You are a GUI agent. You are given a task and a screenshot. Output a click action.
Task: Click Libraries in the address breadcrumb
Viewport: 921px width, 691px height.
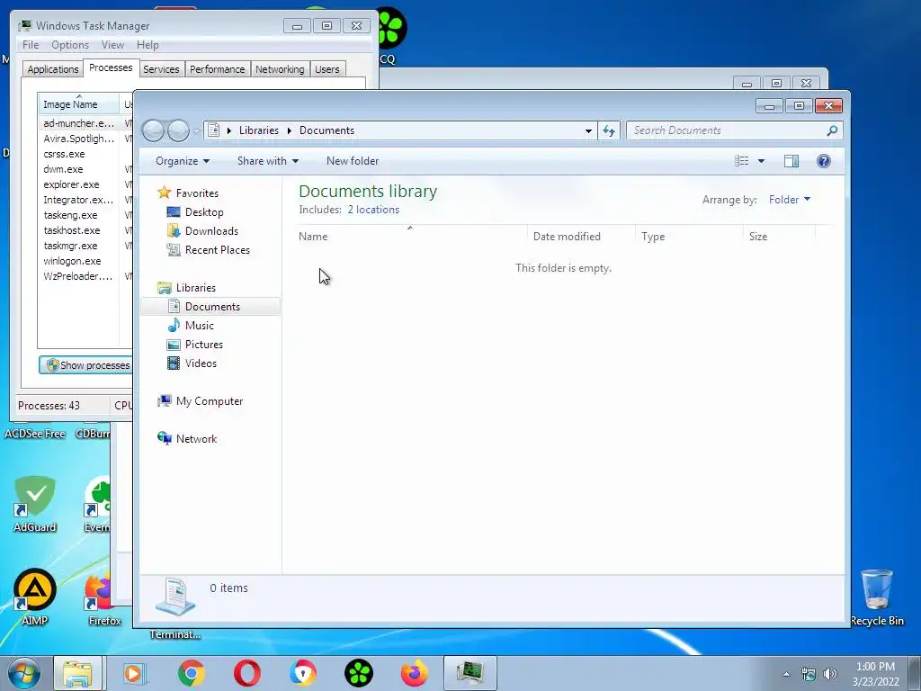click(x=258, y=130)
